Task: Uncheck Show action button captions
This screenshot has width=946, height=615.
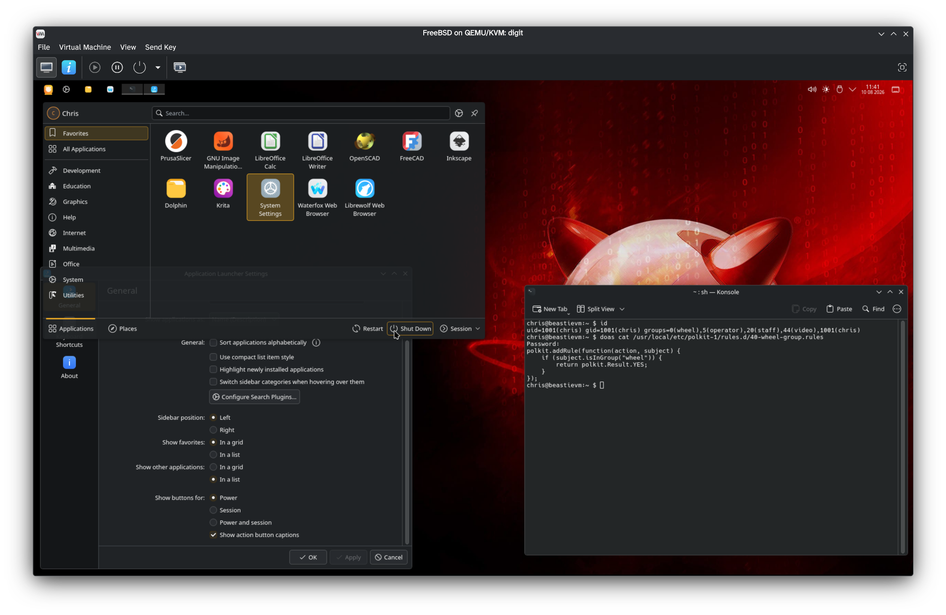Action: pyautogui.click(x=213, y=535)
